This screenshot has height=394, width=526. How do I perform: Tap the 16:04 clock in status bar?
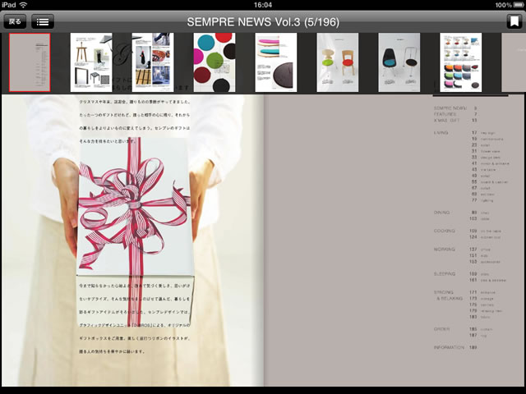click(263, 5)
